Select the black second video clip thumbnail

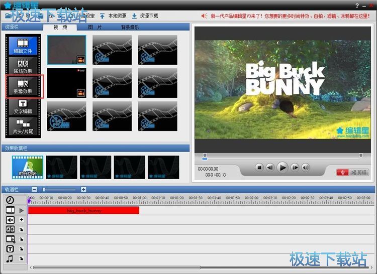66,83
